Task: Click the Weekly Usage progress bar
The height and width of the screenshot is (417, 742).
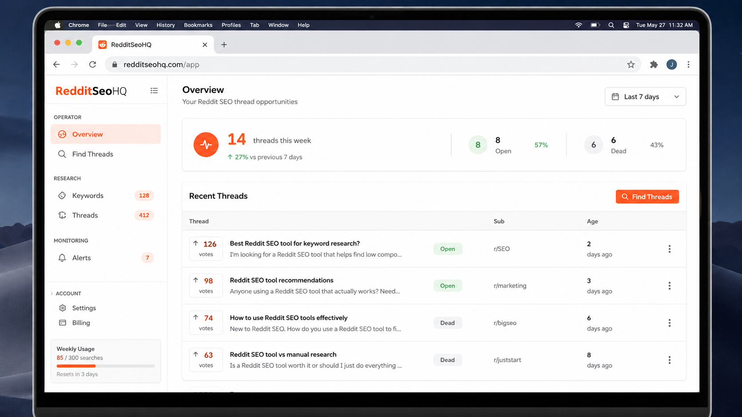Action: [x=106, y=366]
